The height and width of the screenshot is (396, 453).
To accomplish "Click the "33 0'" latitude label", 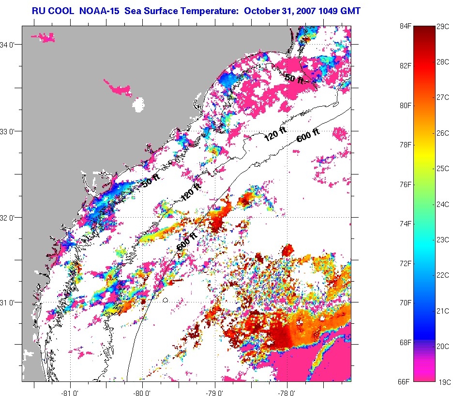I will point(7,132).
